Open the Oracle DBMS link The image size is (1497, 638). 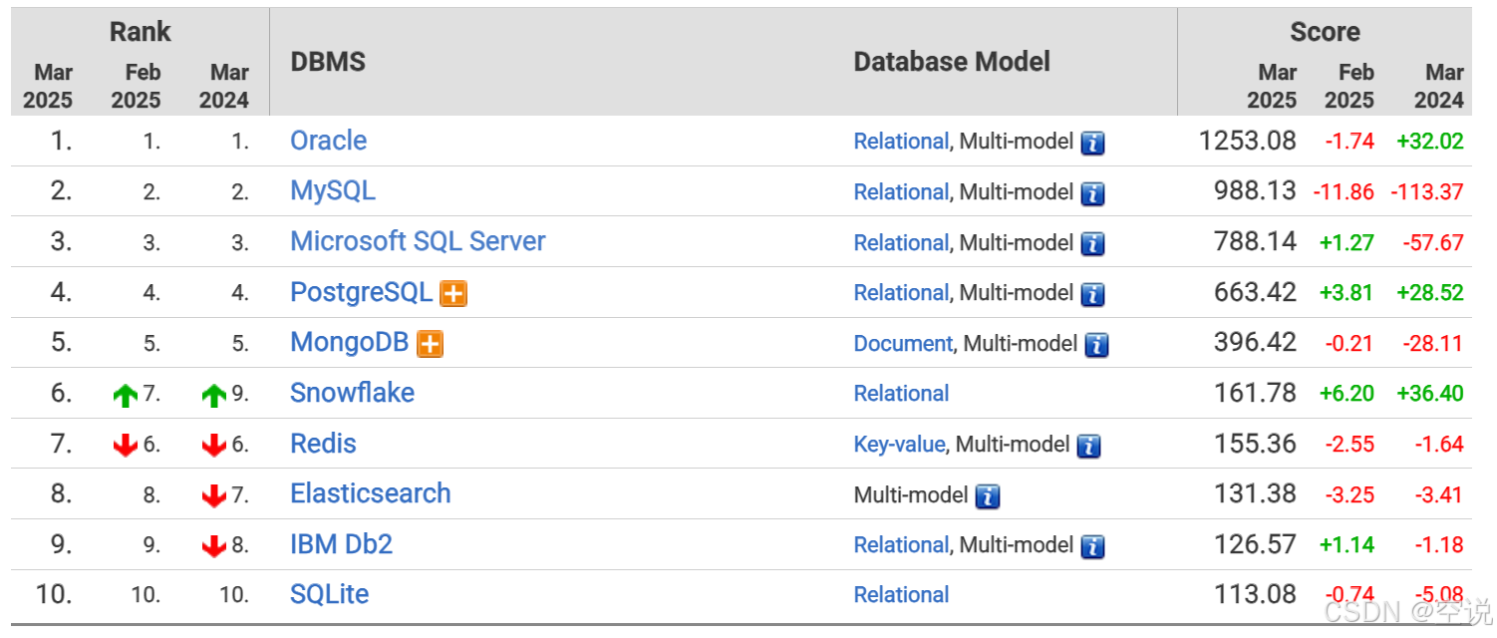[x=328, y=141]
